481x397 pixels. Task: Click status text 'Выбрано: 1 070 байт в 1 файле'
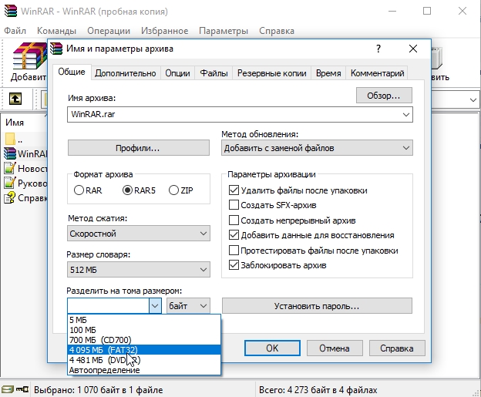click(98, 389)
